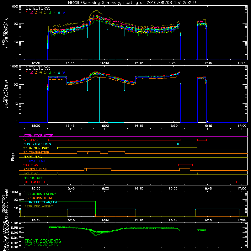Screen dimensions: 251x251
Task: Select detector 8 in front segments legend
Action: click(x=59, y=13)
